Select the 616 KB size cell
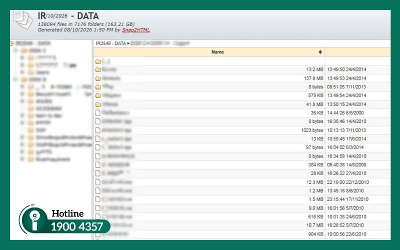 (x=315, y=216)
